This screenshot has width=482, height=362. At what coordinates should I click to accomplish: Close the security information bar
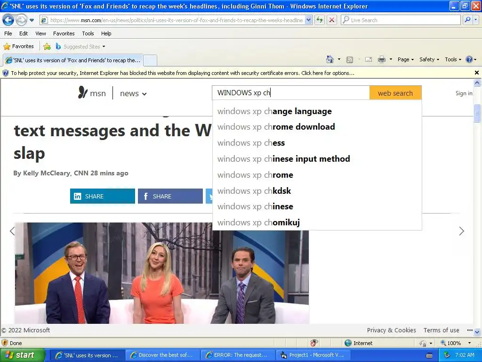coord(476,73)
